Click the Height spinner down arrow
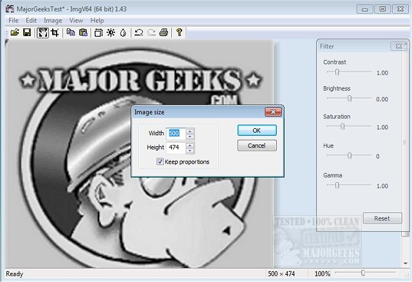 pos(190,151)
